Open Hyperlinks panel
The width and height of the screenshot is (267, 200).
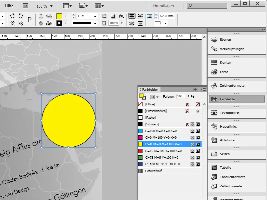[237, 126]
